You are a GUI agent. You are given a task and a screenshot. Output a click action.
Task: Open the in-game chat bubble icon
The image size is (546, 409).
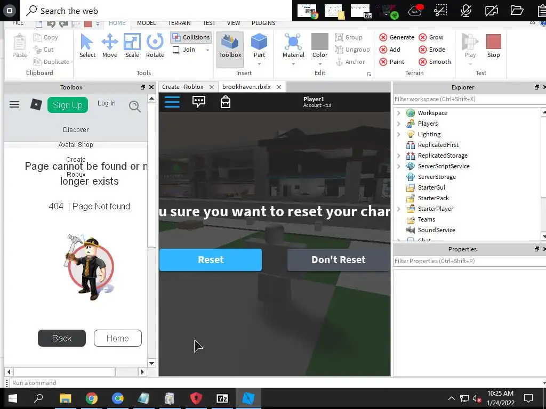click(198, 102)
